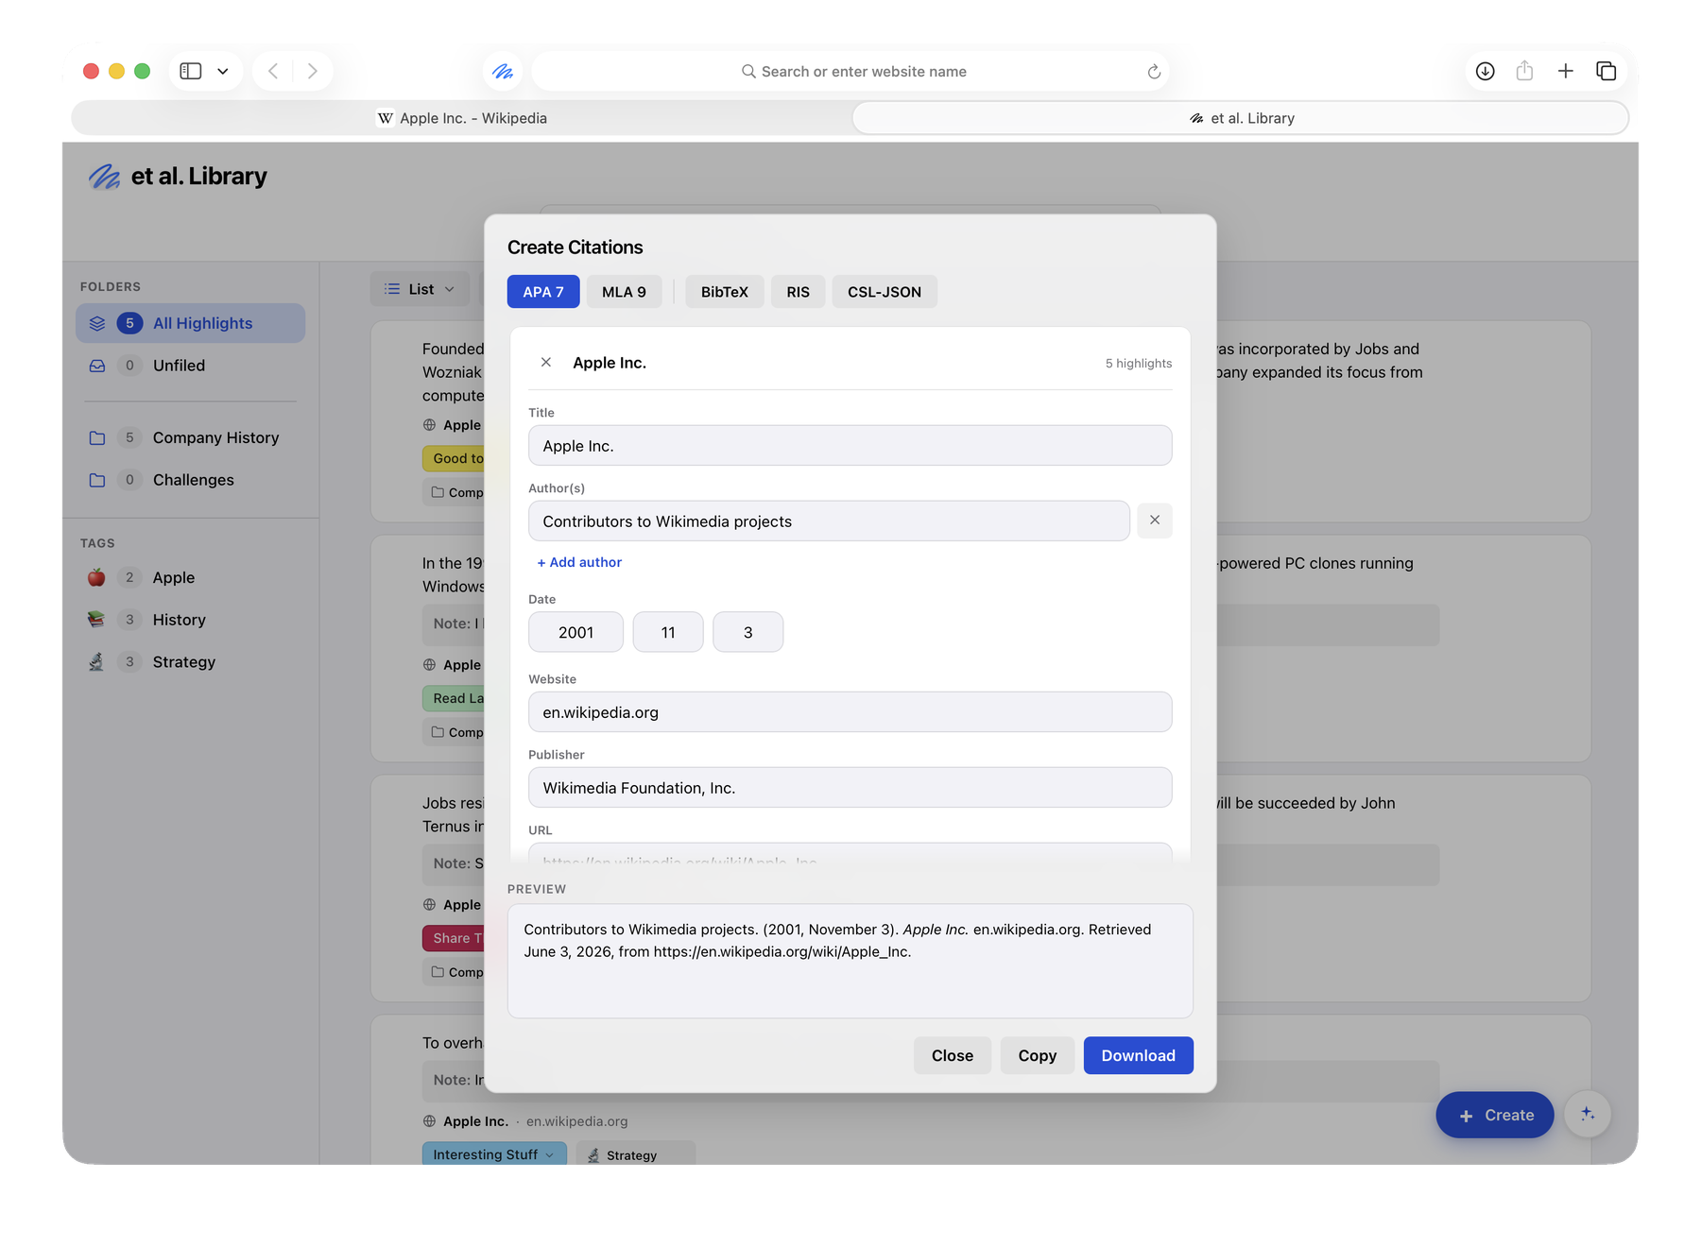Screen dimensions: 1701x1247
Task: Filter by the Apple tag
Action: click(x=190, y=577)
